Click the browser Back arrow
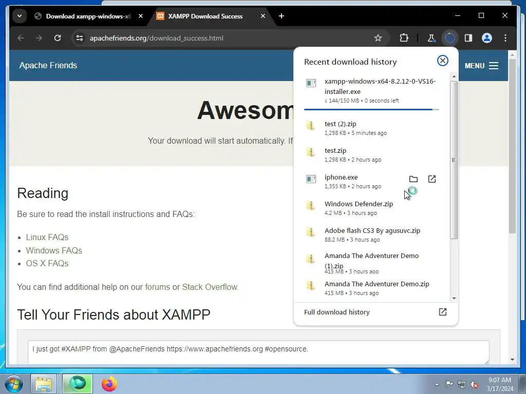This screenshot has height=394, width=526. [21, 38]
